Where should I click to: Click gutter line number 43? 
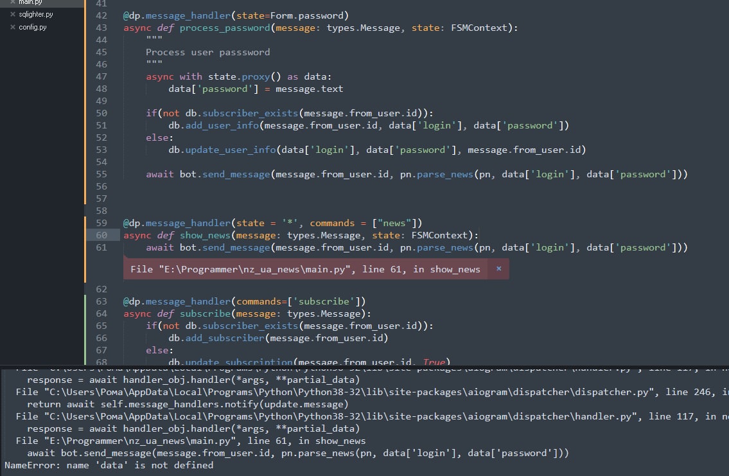pos(101,28)
